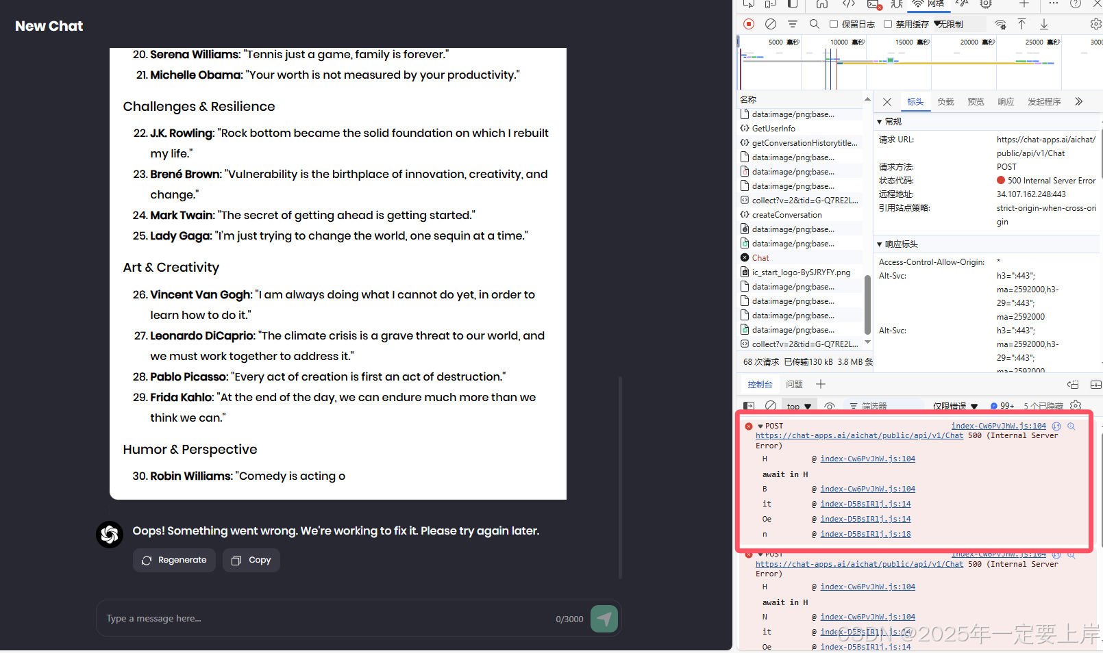Viewport: 1103px width, 653px height.
Task: Switch to the 预览 preview tab
Action: tap(976, 101)
